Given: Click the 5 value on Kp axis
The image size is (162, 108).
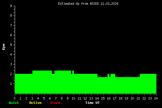Looking at the screenshot, I should [11, 45].
